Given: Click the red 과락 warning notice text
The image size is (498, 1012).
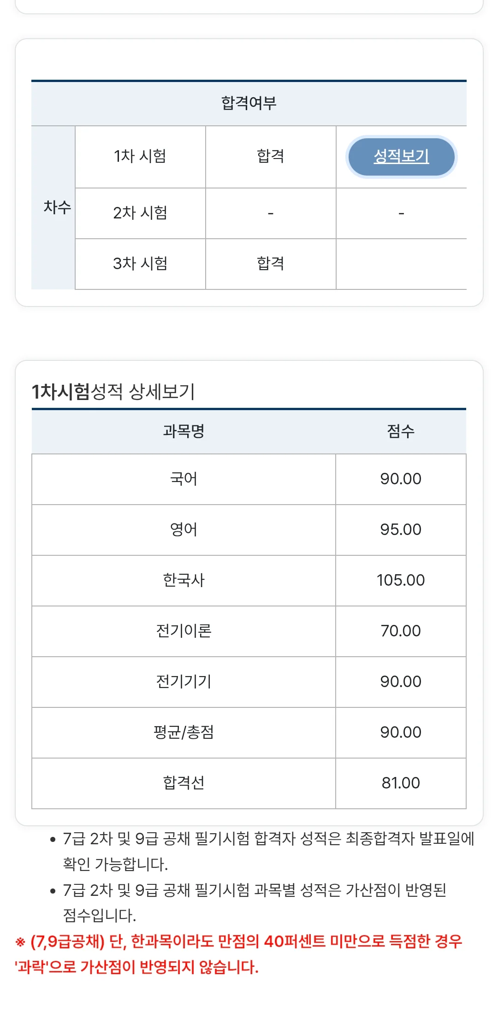Looking at the screenshot, I should pos(238,954).
